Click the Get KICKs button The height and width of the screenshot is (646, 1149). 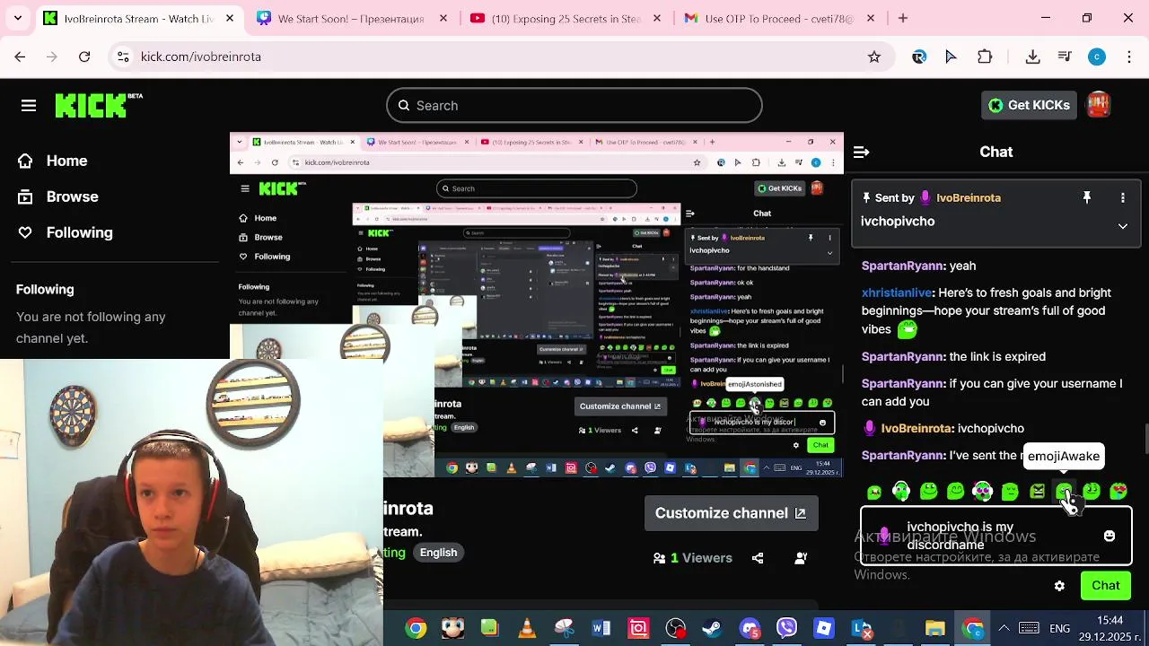(x=1029, y=105)
